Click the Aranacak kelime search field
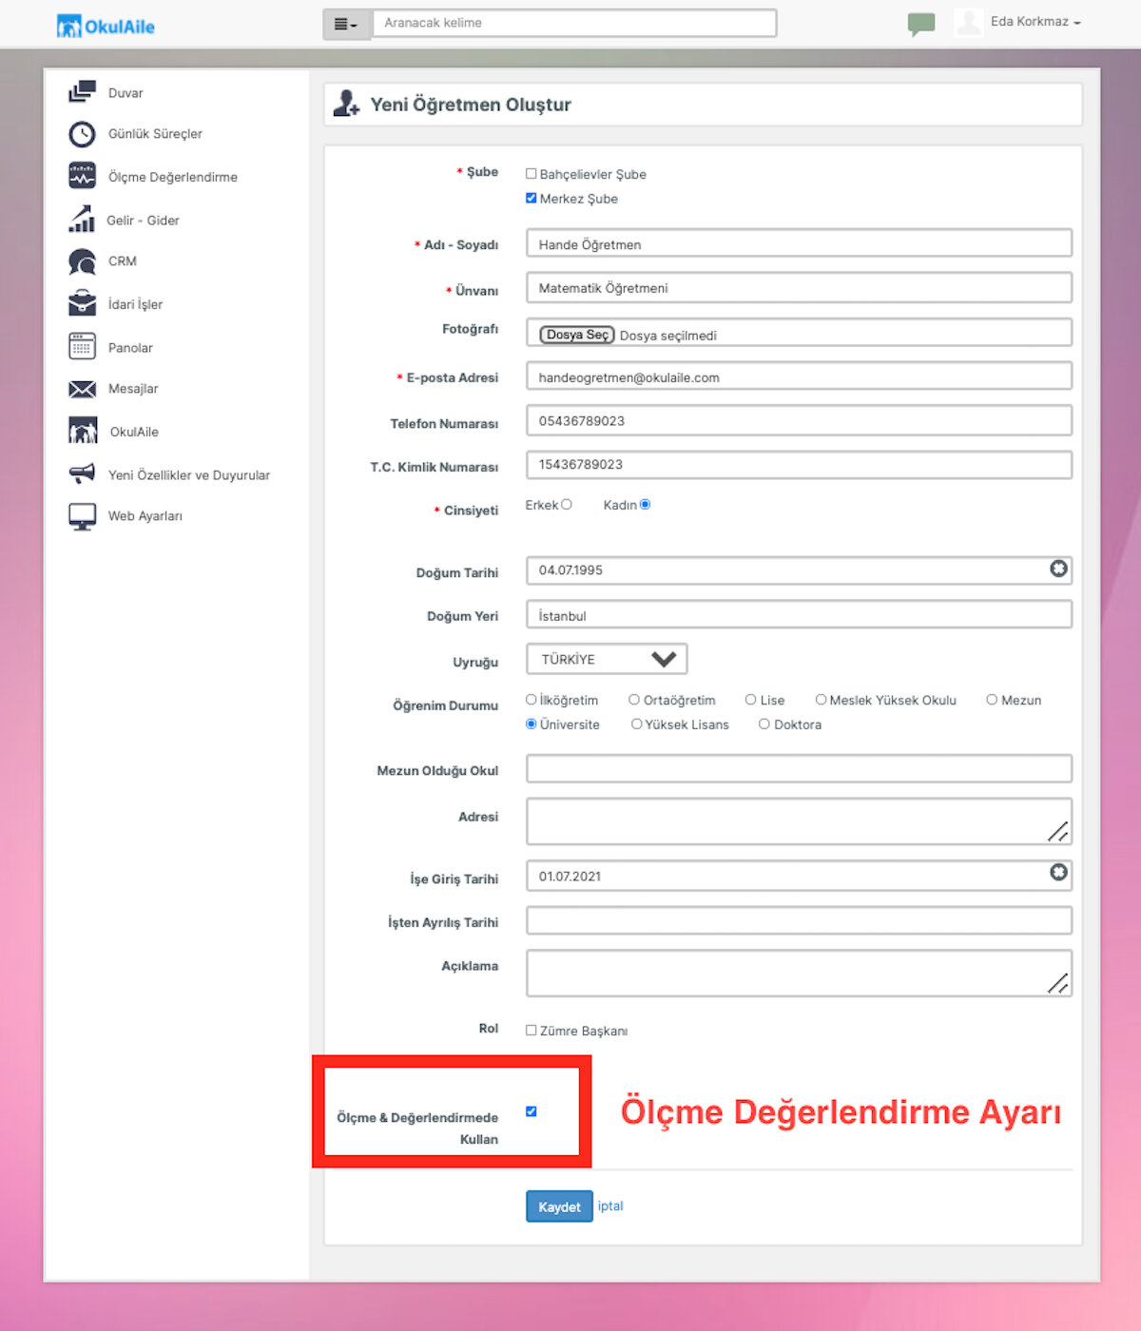Viewport: 1141px width, 1331px height. click(x=574, y=23)
